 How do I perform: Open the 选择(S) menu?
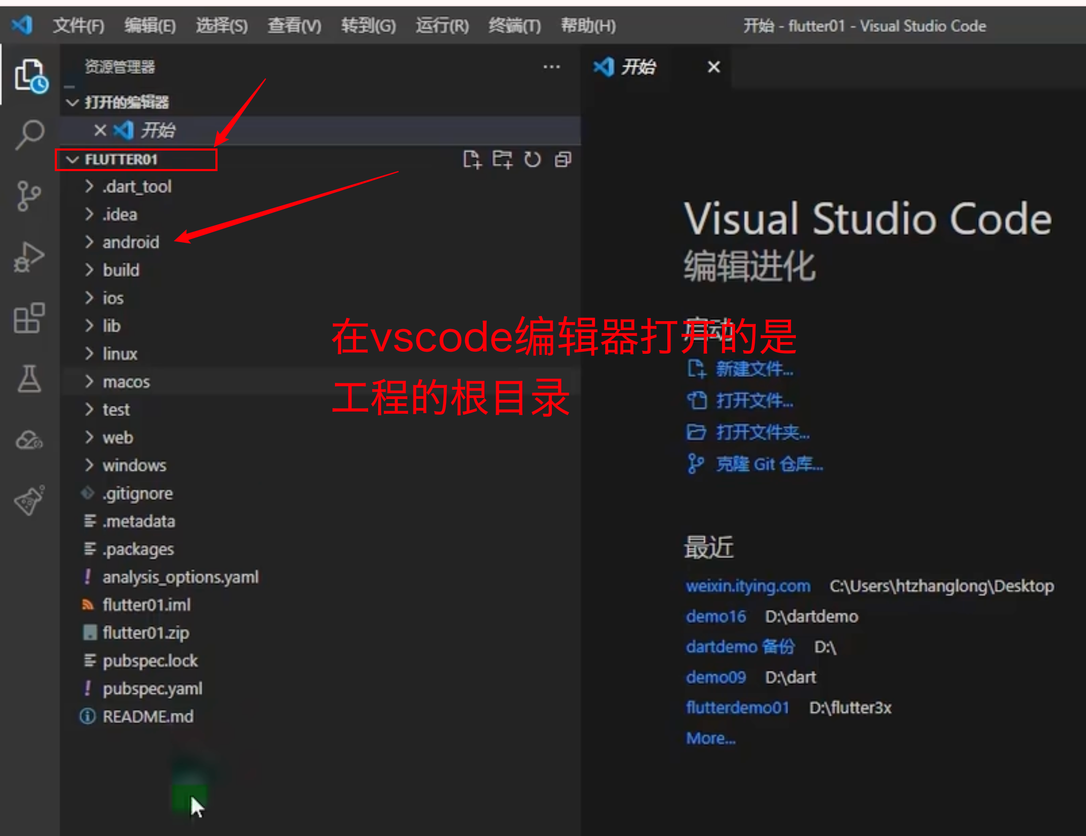click(x=222, y=25)
